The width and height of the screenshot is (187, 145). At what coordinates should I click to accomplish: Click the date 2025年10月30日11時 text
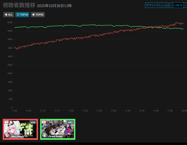tap(54, 6)
